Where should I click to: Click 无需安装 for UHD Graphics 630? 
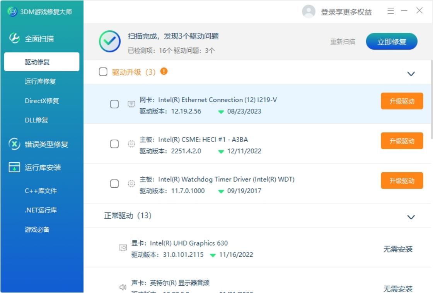tap(398, 249)
